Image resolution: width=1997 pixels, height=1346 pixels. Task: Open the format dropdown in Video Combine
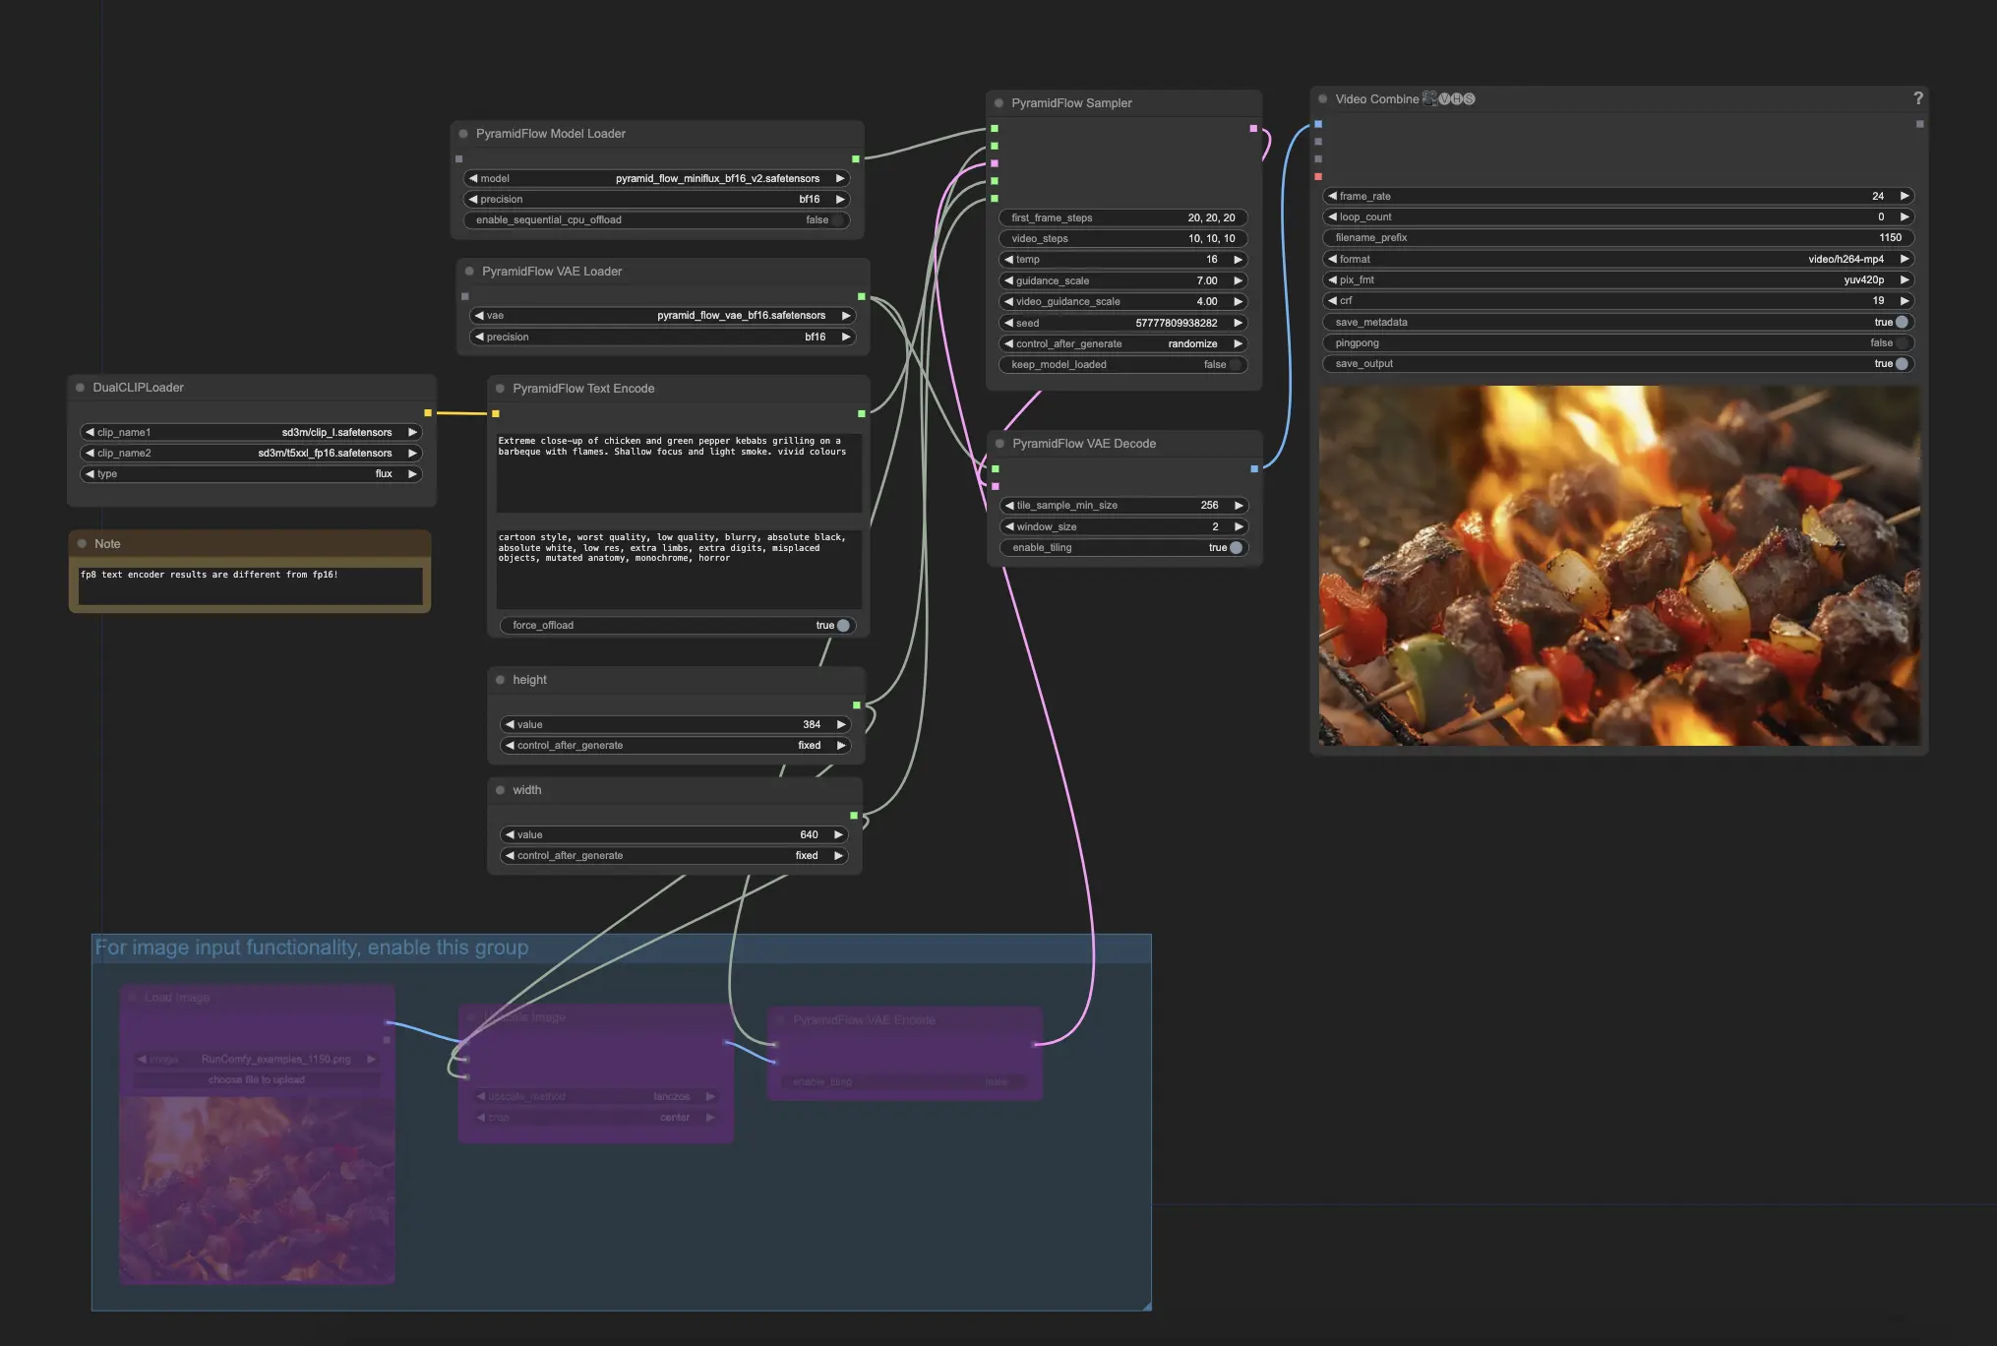point(1619,260)
